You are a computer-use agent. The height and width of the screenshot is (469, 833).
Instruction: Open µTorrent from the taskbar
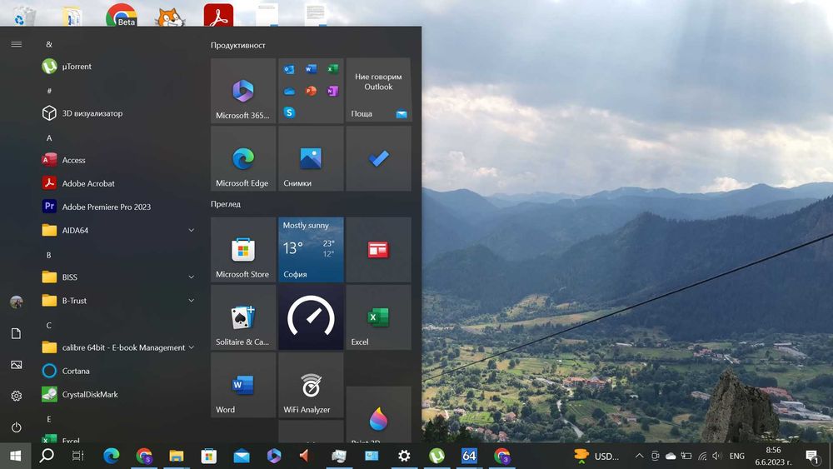tap(436, 456)
